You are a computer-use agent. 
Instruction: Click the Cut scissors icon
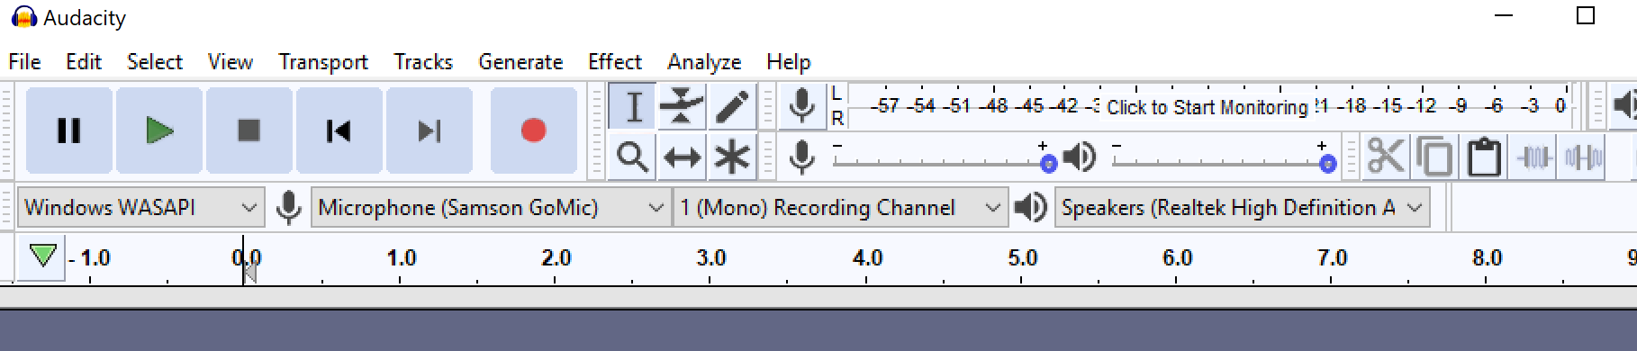pyautogui.click(x=1385, y=157)
